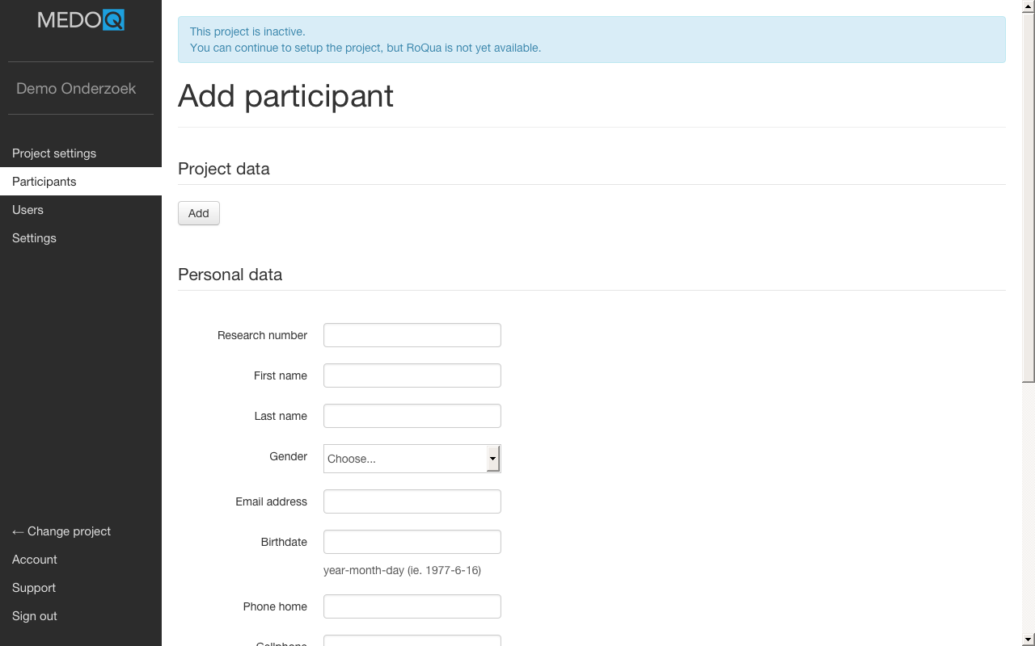This screenshot has width=1035, height=646.
Task: Open Project settings in sidebar
Action: click(54, 153)
